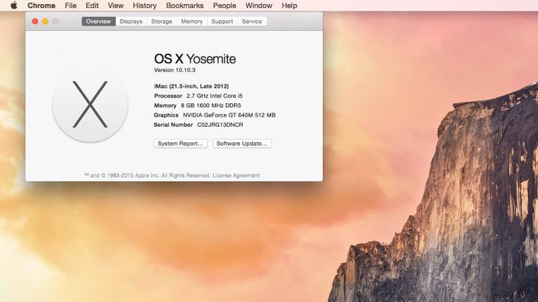Click the 2.7 GHz Intel Core i5 value

(215, 96)
